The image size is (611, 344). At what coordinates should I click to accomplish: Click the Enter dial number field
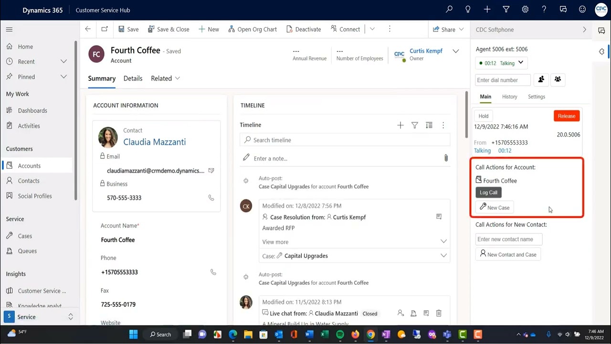(x=503, y=80)
